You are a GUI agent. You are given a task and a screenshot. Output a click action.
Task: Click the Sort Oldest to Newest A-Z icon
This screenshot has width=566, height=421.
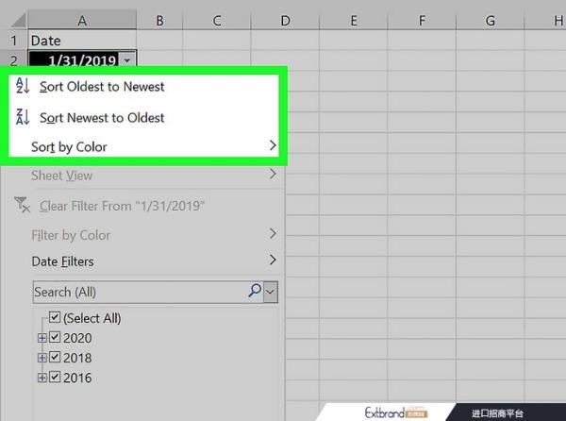[24, 87]
